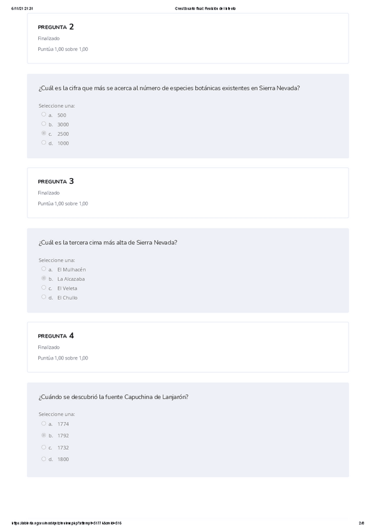Viewport: 376px width, 532px height.
Task: Pick radio option d. 1000
Action: [x=44, y=143]
